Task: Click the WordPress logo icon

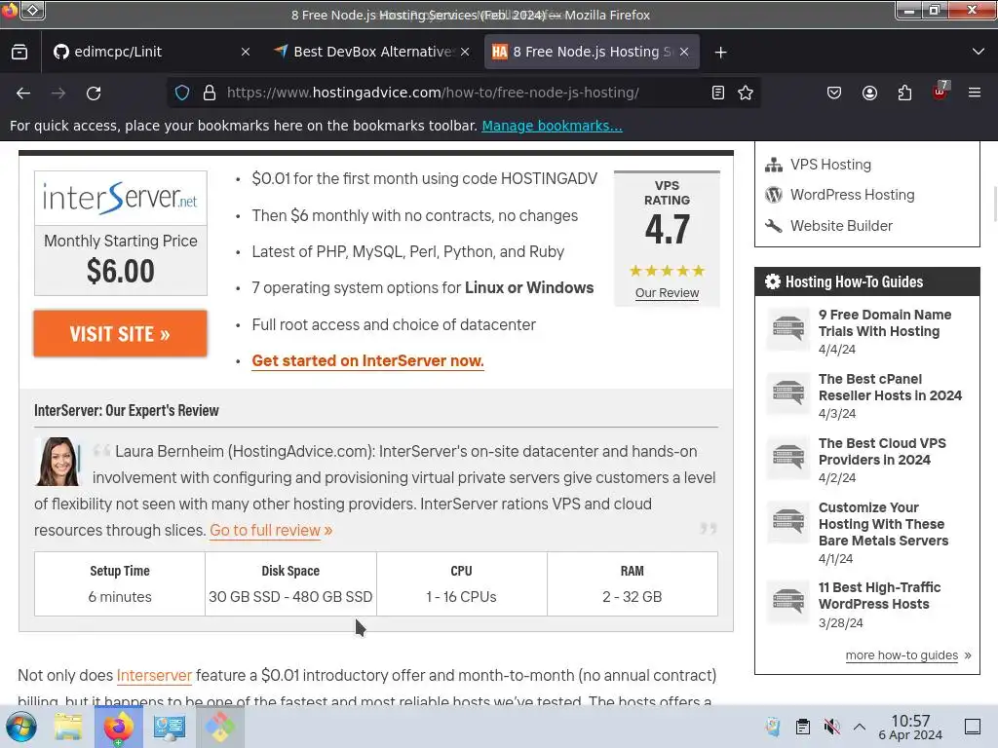Action: (774, 195)
